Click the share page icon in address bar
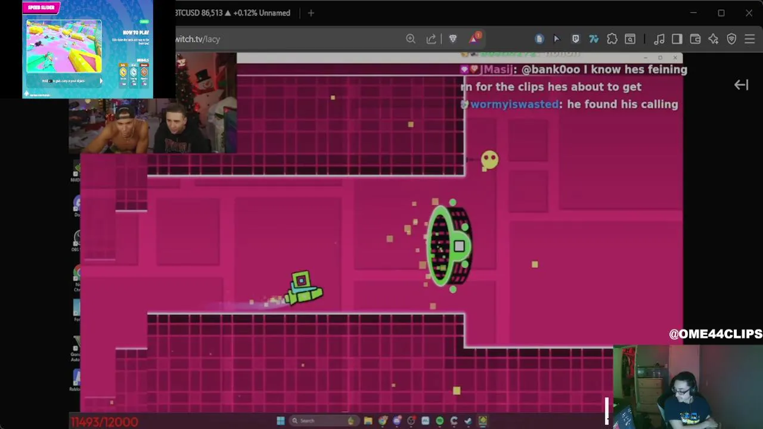Viewport: 763px width, 429px height. (431, 39)
